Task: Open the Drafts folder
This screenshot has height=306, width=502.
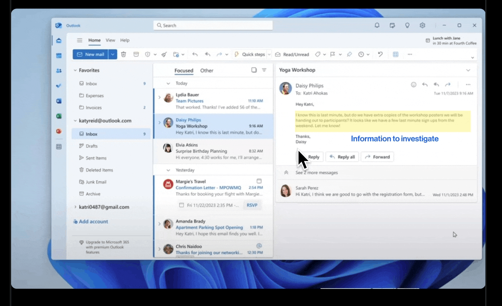Action: [111, 146]
